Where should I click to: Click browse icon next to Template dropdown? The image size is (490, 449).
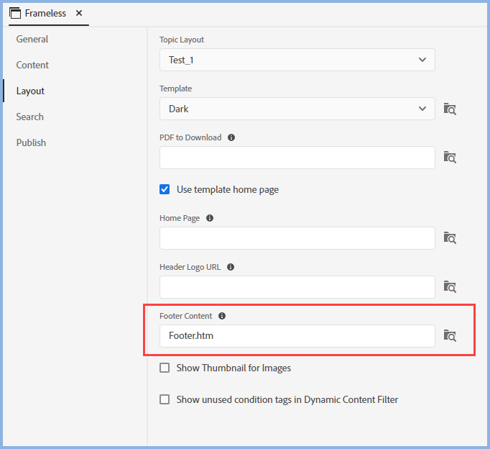450,109
